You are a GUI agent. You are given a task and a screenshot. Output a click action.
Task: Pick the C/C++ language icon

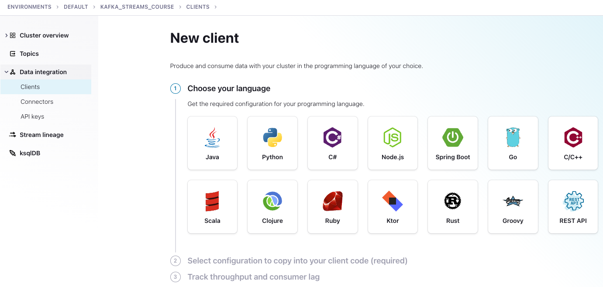(x=573, y=137)
